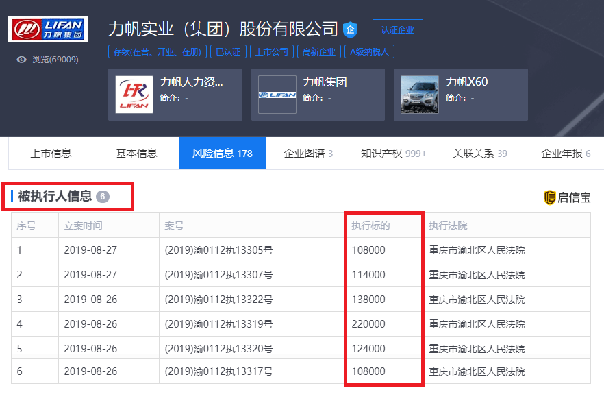Click case number (2019)渝0112执13317号
This screenshot has width=604, height=403.
(x=219, y=371)
